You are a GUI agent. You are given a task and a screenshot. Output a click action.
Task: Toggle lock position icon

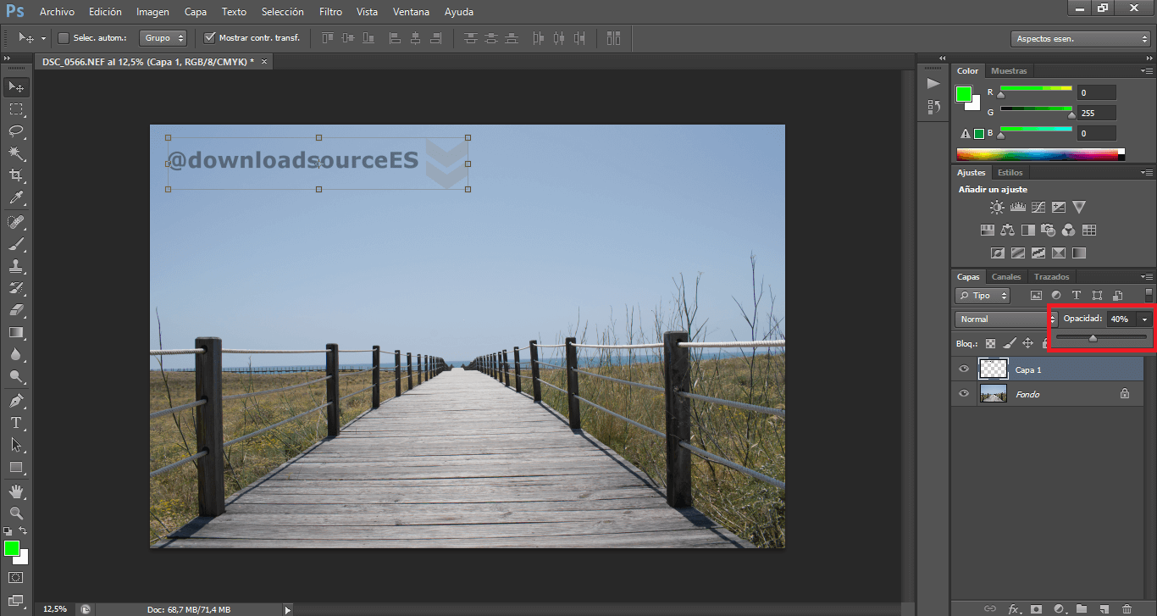coord(1027,343)
